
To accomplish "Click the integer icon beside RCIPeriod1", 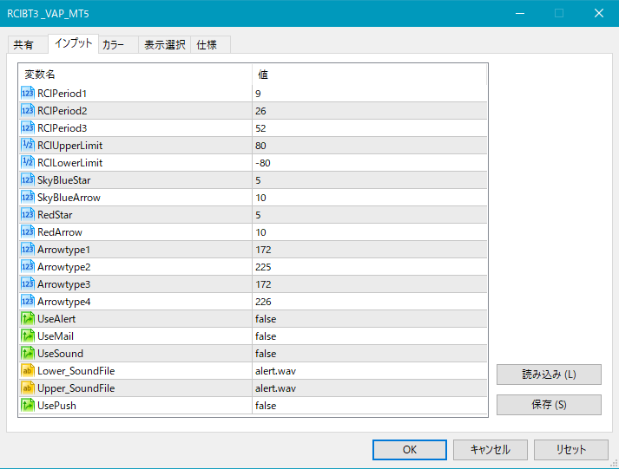I will 28,94.
